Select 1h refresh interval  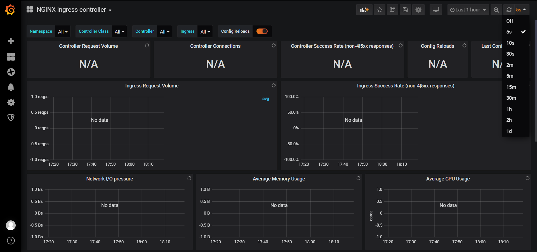click(516, 109)
